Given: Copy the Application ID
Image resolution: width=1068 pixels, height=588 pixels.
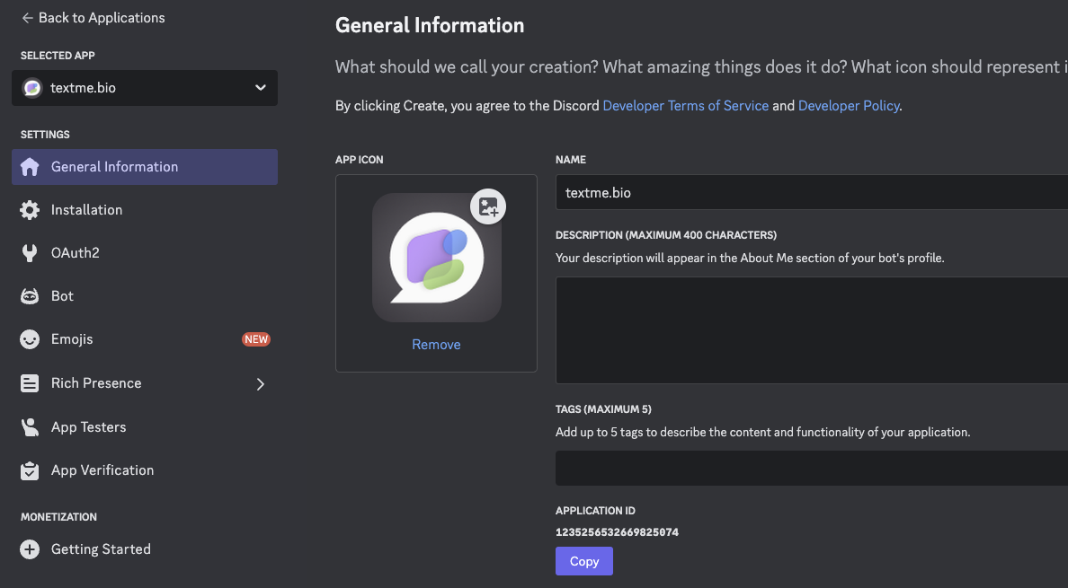Looking at the screenshot, I should point(583,560).
